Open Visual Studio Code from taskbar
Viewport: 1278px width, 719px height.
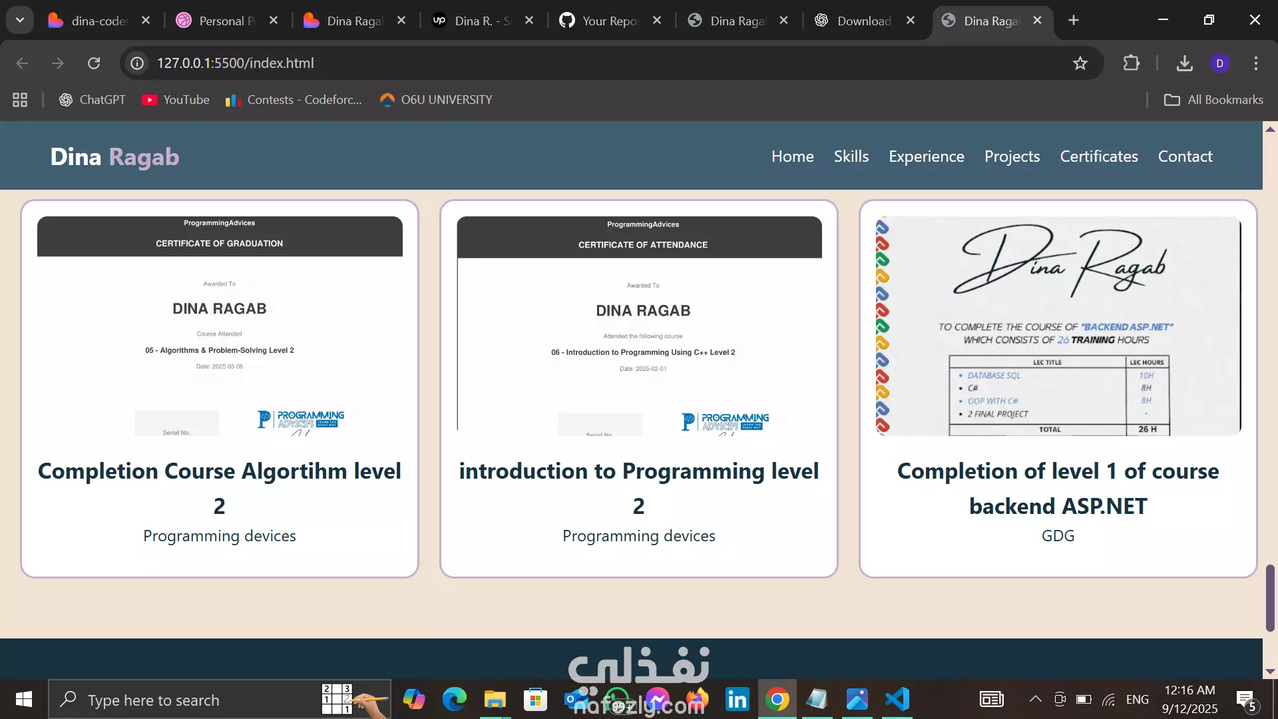[897, 700]
